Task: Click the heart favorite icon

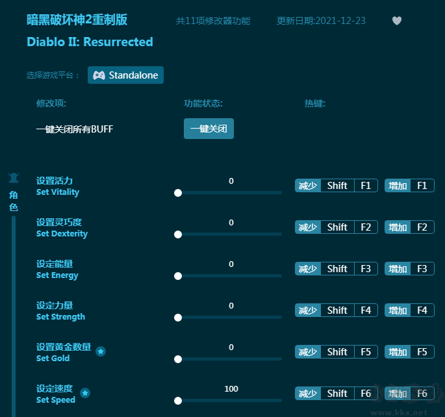Action: click(x=397, y=21)
